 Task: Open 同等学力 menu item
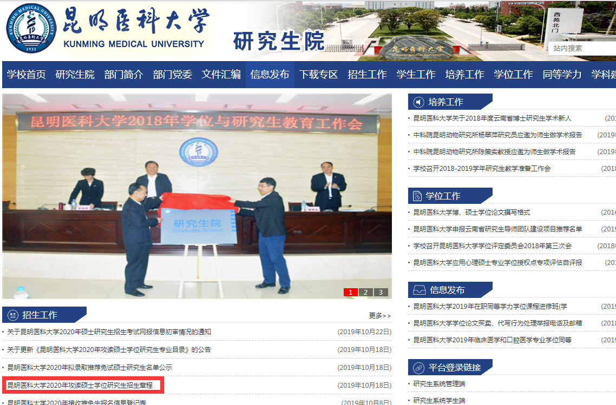(562, 75)
